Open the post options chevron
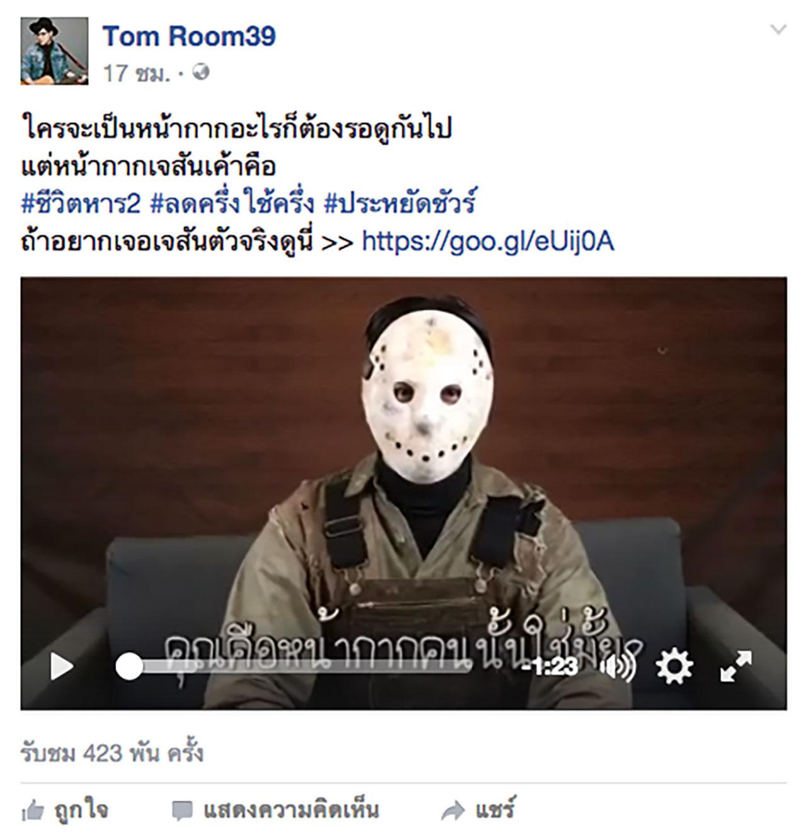The width and height of the screenshot is (806, 835). click(x=779, y=29)
